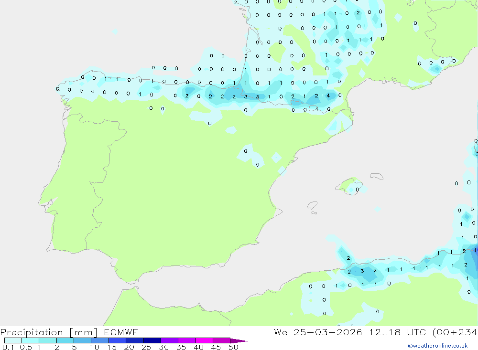478x350 pixels.
Task: Click the 25–30 mm legend color box
Action: coord(152,340)
